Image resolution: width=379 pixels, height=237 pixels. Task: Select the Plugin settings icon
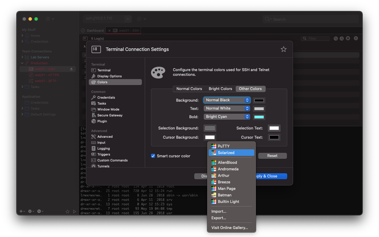coord(102,121)
